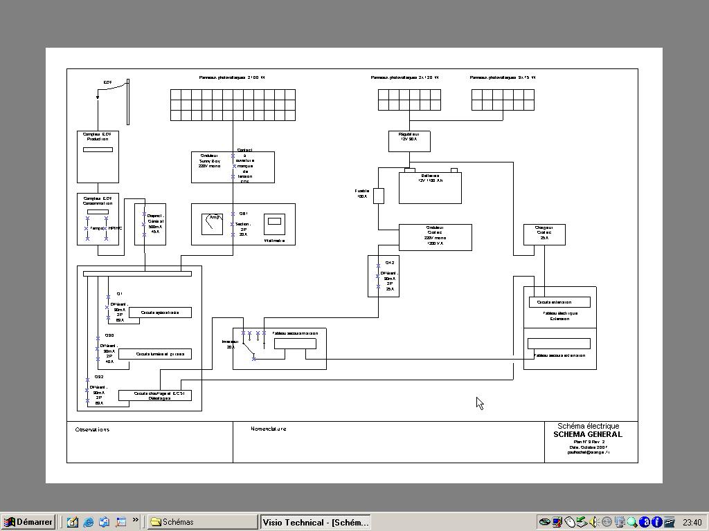Select the main panel busbar rectangle

[137, 274]
